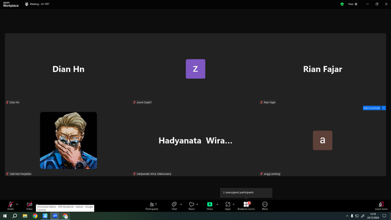Click the 'anggi pelangi' name label
This screenshot has width=391, height=220.
pos(272,174)
